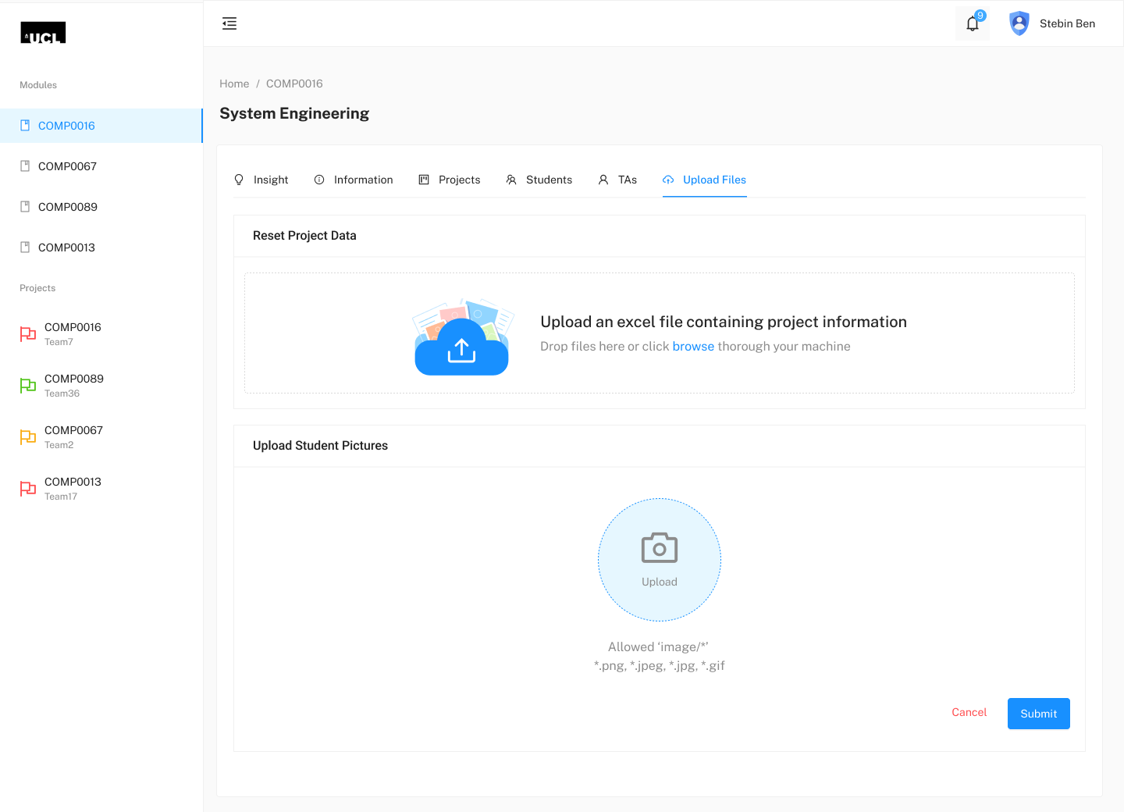Open notifications bell

tap(973, 23)
